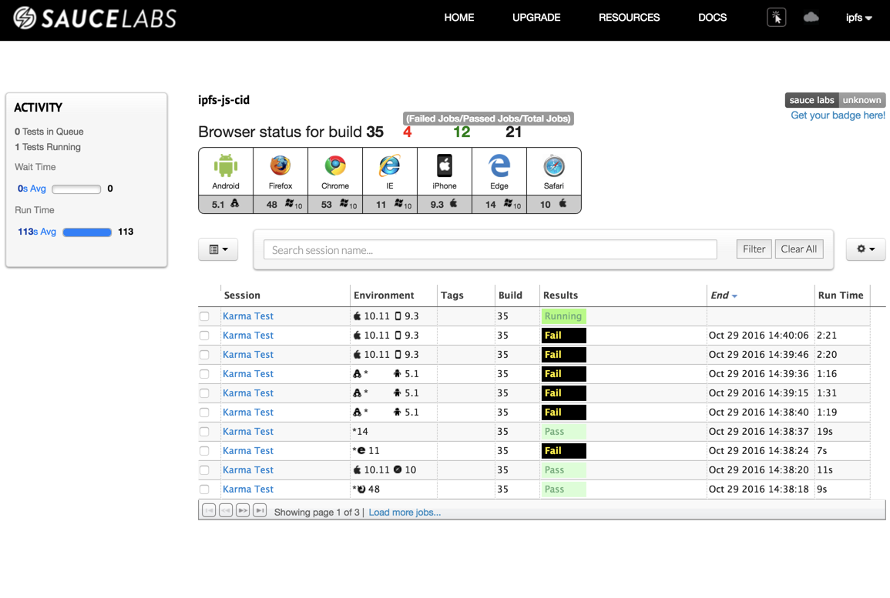
Task: Click the Fail result of the 14:38:24 job
Action: 563,451
